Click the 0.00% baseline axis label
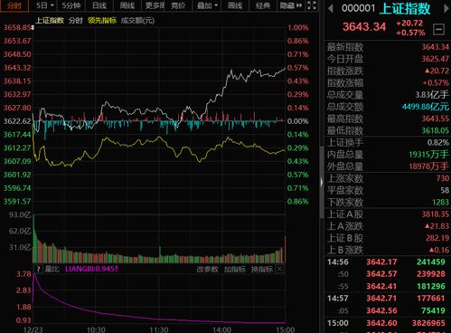Viewport: 451px width, 333px height. pos(297,121)
